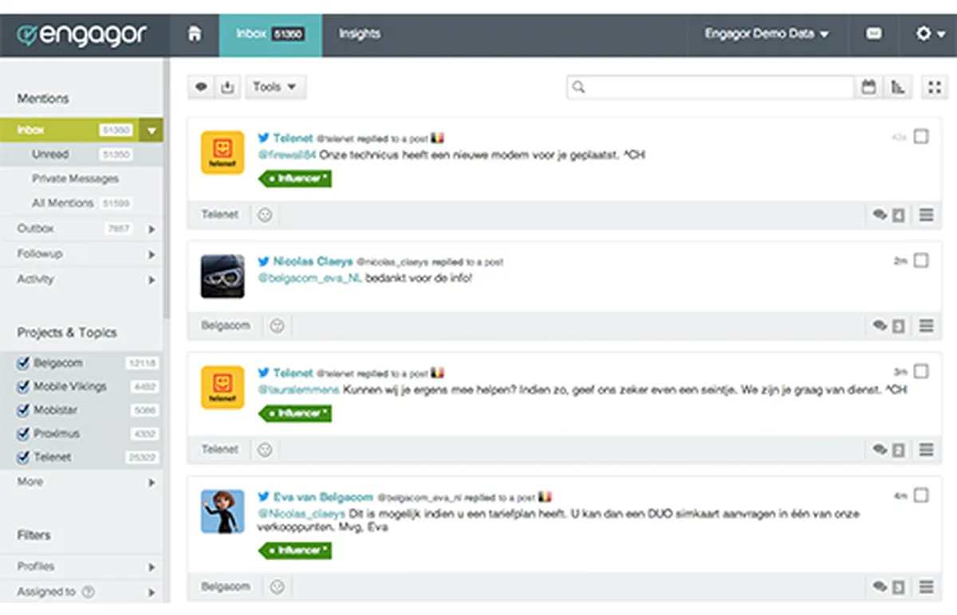Open the actions menu icon on first Telenet mention
This screenshot has width=957, height=615.
coord(926,214)
